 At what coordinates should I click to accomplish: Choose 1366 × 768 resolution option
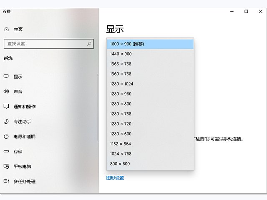click(x=150, y=64)
